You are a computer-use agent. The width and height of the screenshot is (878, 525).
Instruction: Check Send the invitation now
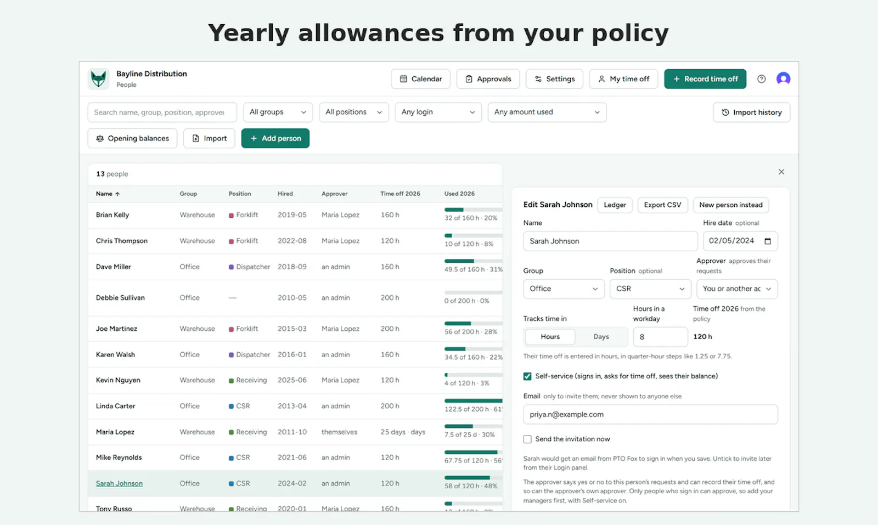(x=527, y=439)
